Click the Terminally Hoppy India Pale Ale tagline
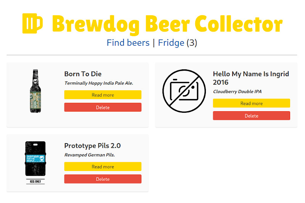The width and height of the screenshot is (305, 203). point(98,83)
